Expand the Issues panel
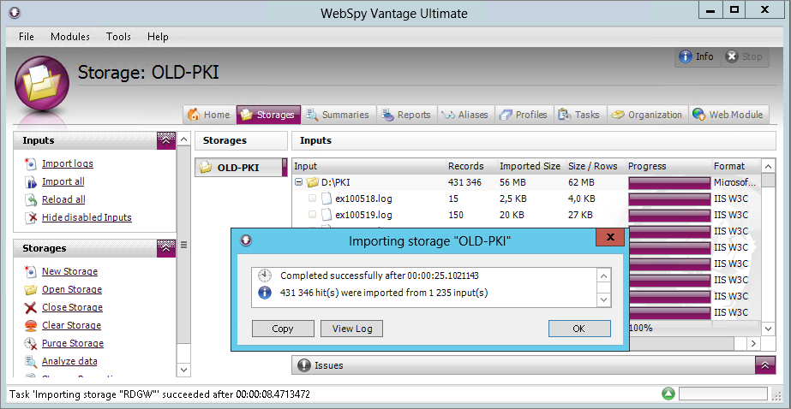This screenshot has width=791, height=409. [x=764, y=365]
